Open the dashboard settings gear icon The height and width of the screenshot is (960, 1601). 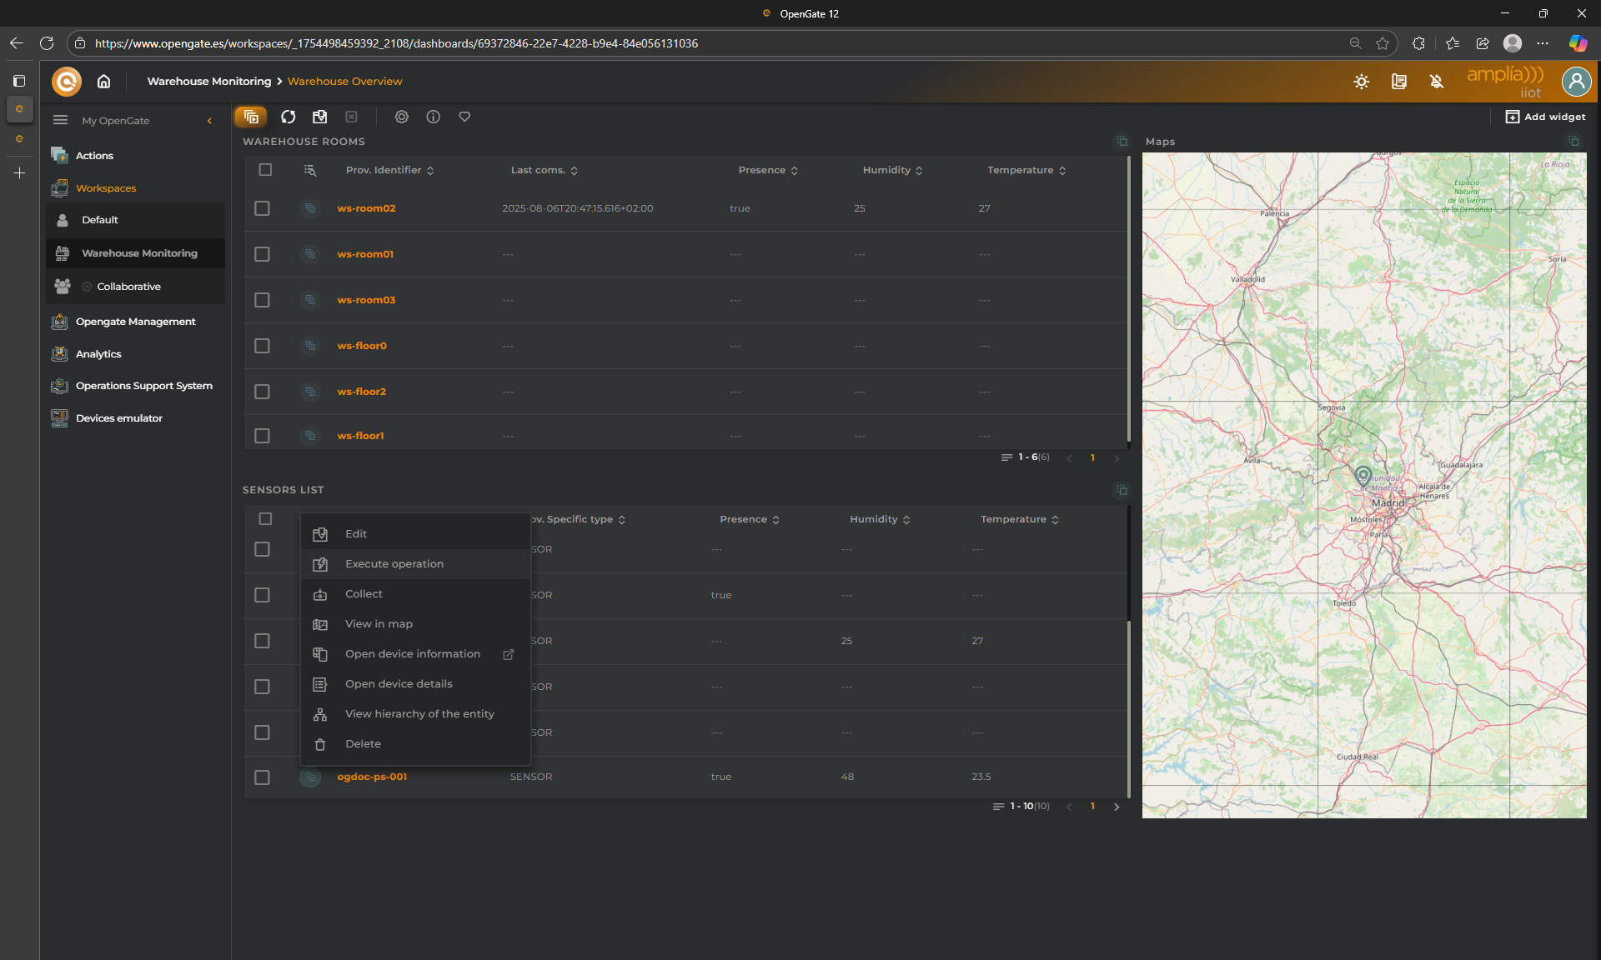click(401, 117)
